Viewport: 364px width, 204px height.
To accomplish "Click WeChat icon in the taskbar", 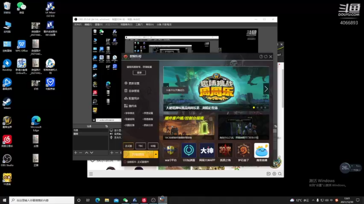I will point(126,200).
